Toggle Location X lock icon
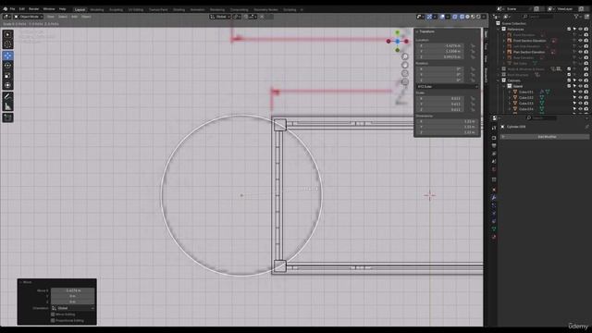 (473, 45)
